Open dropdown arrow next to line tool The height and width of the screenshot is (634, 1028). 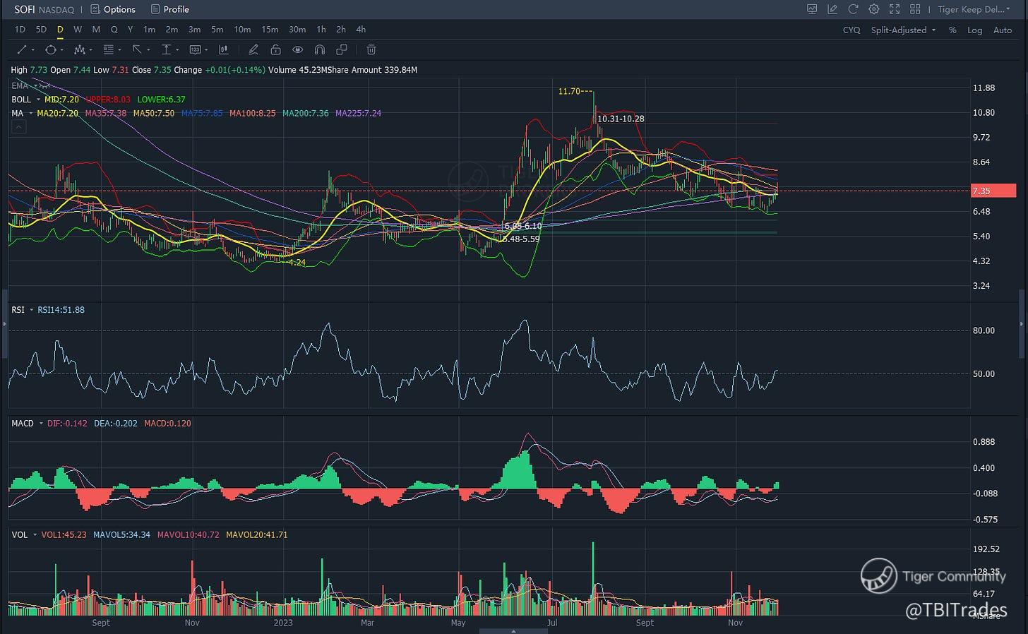point(32,50)
